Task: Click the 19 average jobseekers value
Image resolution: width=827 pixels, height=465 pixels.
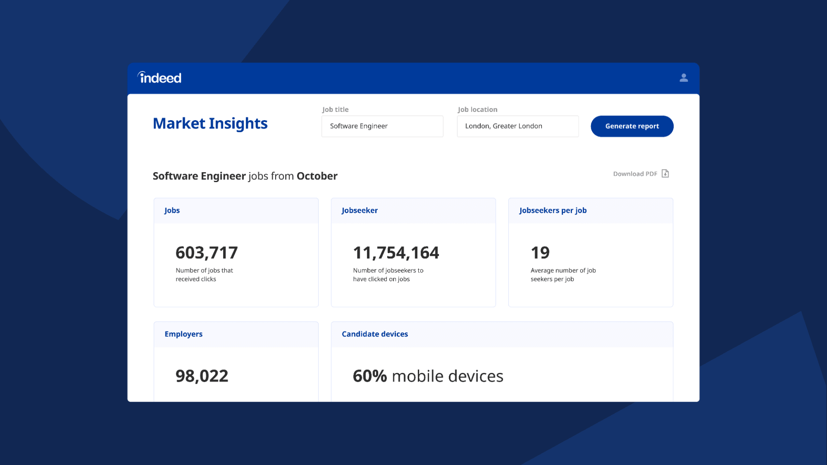Action: (540, 253)
